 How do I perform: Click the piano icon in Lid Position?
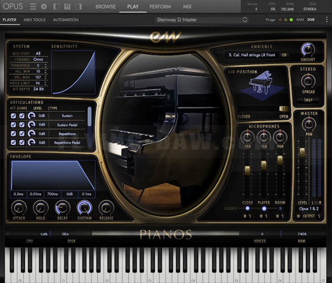click(x=260, y=83)
